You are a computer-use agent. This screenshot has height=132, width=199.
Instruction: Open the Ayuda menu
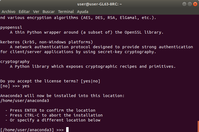tap(82, 12)
